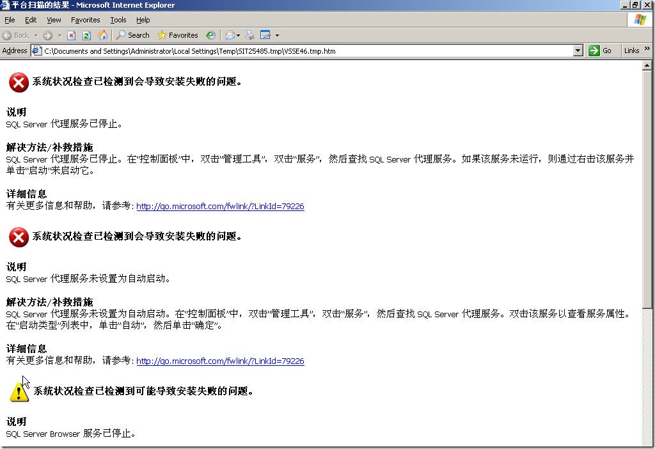Open the Search pane from toolbar
655x449 pixels.
tap(132, 36)
